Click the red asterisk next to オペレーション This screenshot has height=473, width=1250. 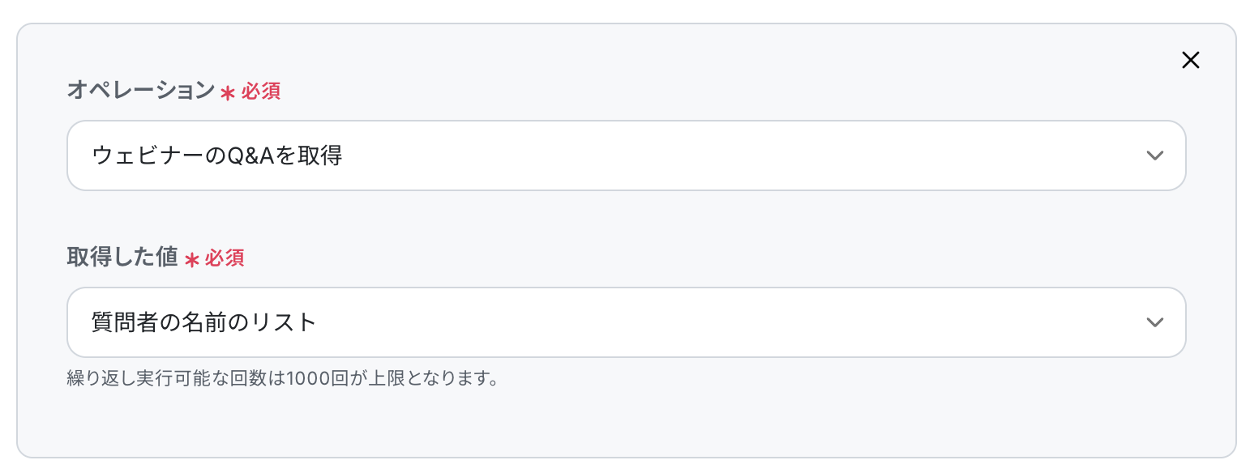click(228, 93)
